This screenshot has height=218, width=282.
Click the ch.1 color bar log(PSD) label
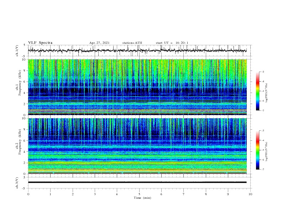coord(266,93)
